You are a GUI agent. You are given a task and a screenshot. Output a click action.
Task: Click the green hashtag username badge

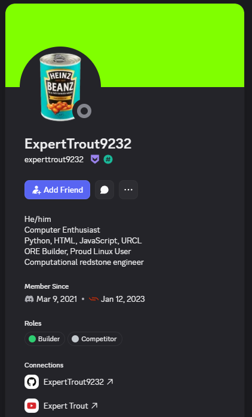tap(108, 159)
